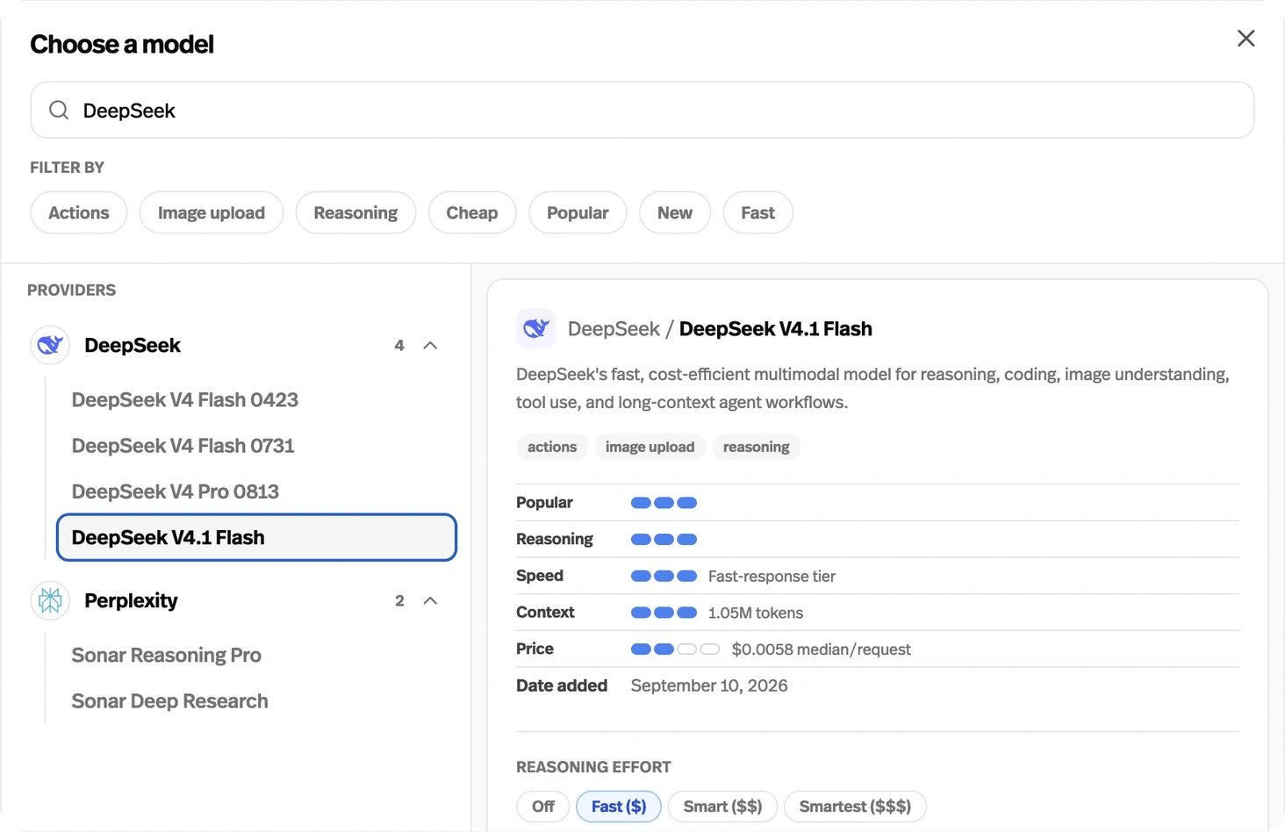Set reasoning effort to Smartest ($$$)
This screenshot has height=832, width=1285.
855,807
